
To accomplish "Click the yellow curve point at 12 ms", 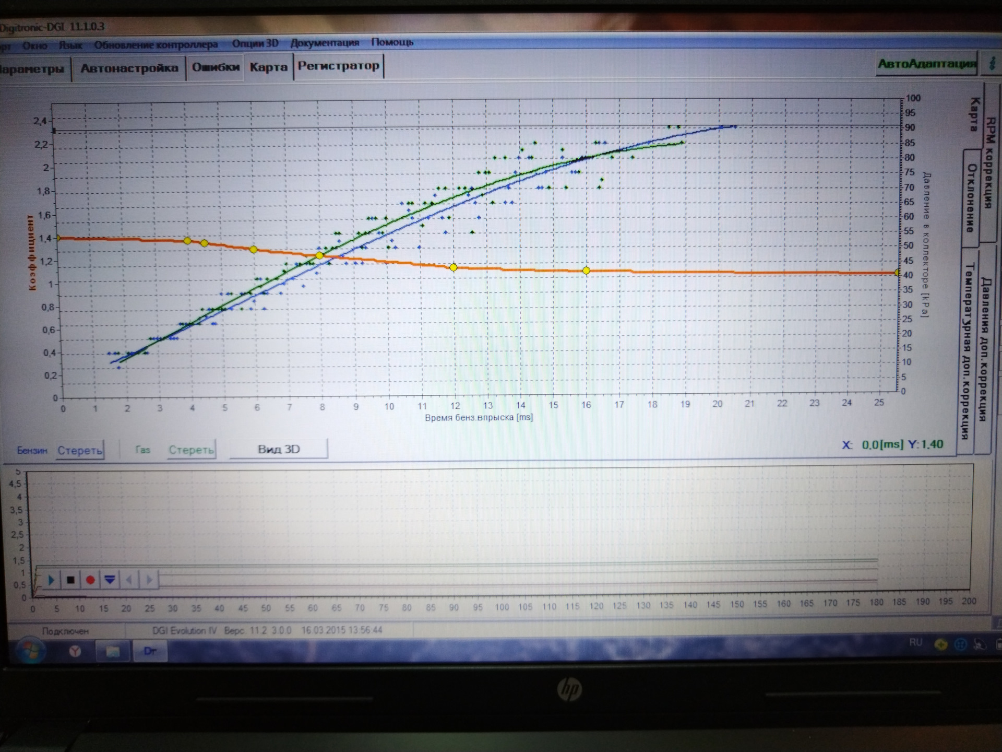I will (x=454, y=267).
